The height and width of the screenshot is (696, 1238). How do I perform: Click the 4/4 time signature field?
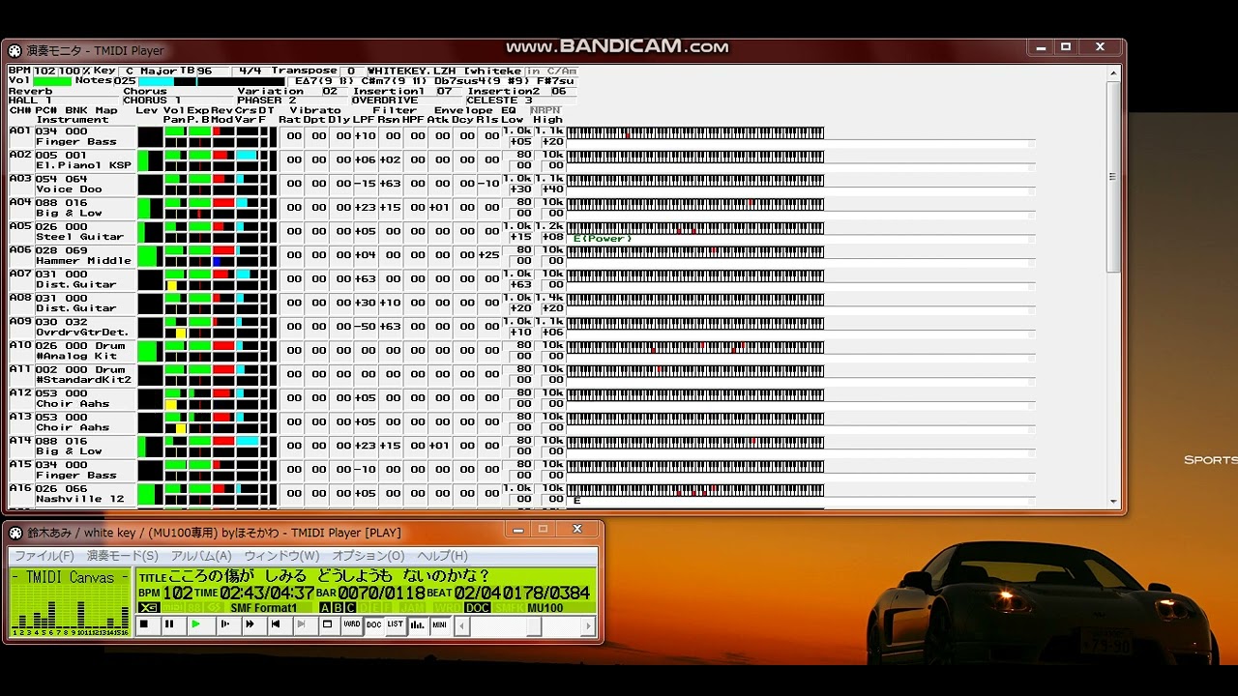pyautogui.click(x=250, y=71)
